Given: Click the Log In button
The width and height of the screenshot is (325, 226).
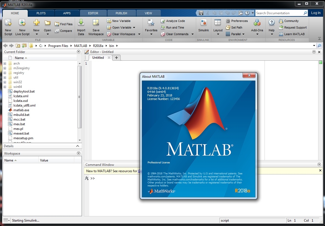Looking at the screenshot, I should 315,13.
